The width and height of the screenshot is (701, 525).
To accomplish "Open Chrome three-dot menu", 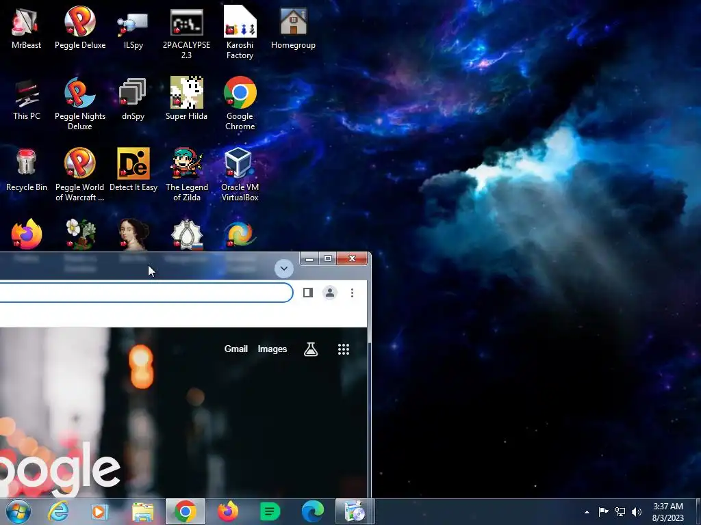I will (353, 293).
